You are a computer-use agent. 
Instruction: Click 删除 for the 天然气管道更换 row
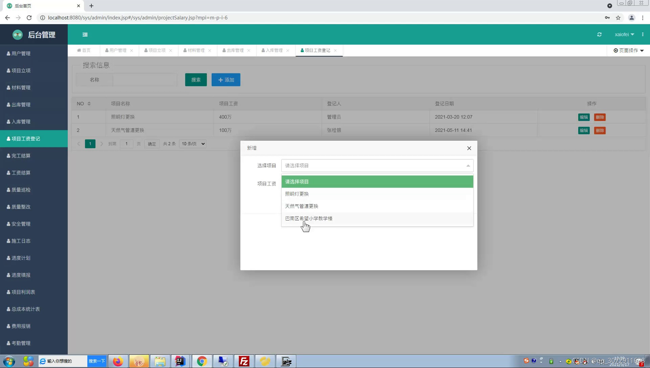pos(600,130)
